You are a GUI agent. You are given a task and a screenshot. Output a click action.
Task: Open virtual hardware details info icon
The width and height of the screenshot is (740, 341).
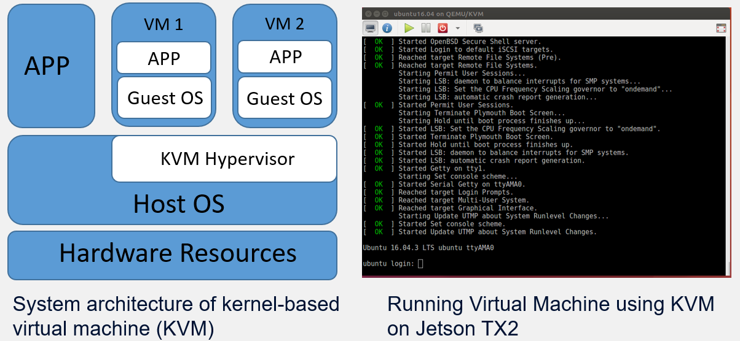(x=387, y=28)
